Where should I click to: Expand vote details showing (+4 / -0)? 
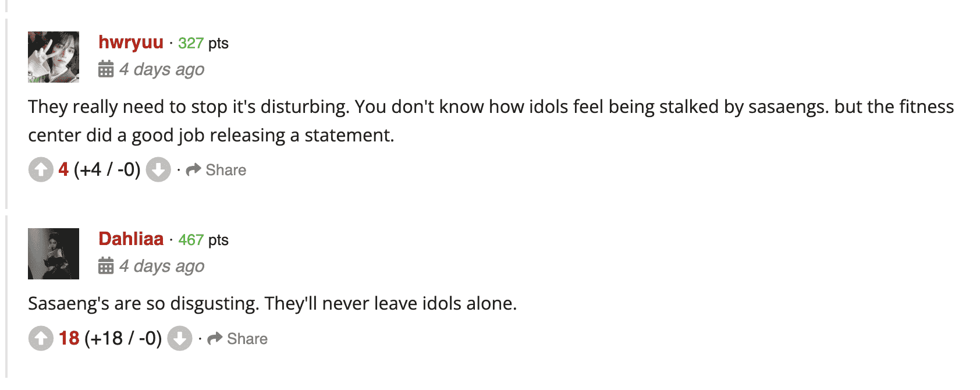click(106, 169)
